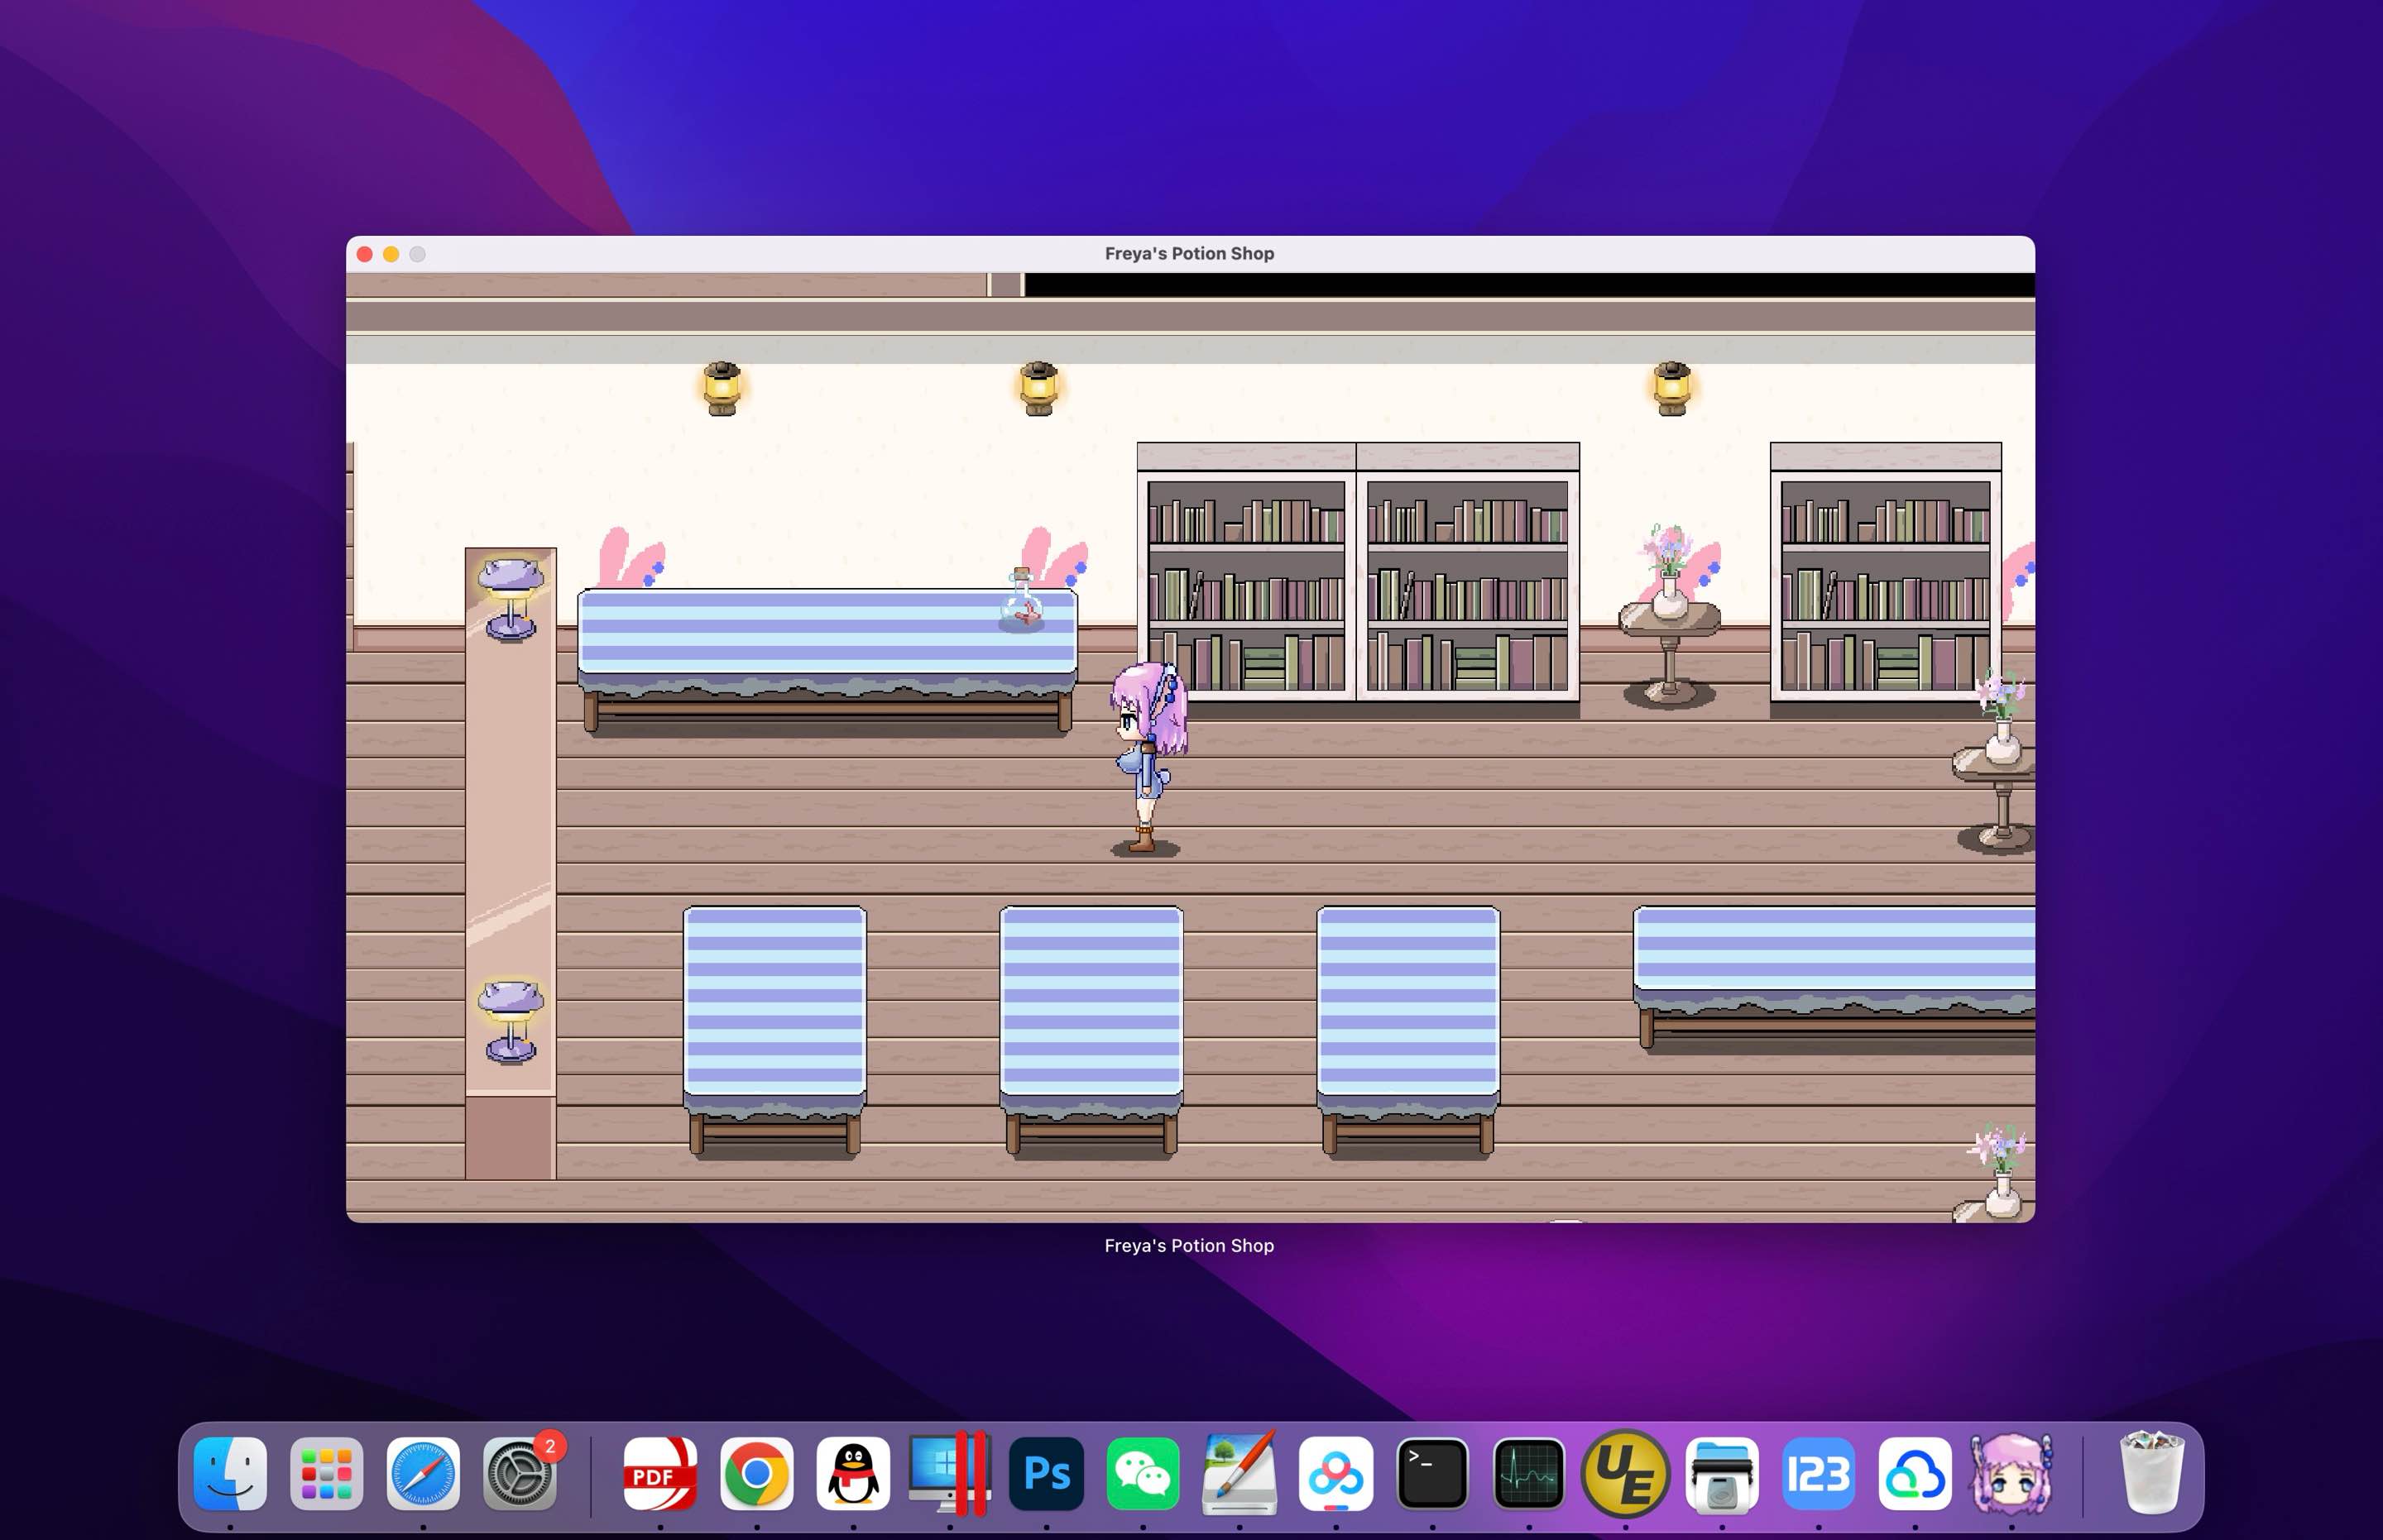Click the window title Freya's Potion Shop
Image resolution: width=2383 pixels, height=1540 pixels.
point(1190,254)
